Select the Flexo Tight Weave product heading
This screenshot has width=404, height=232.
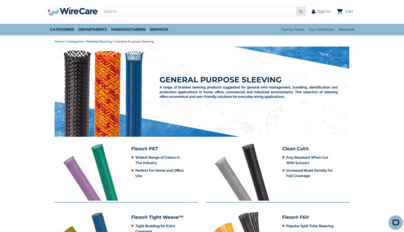pyautogui.click(x=157, y=217)
